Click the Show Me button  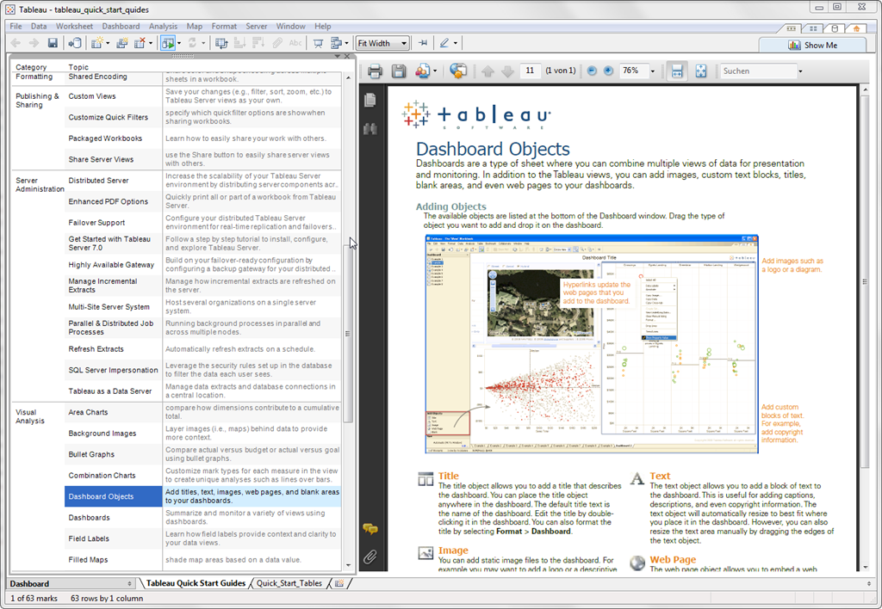[x=812, y=45]
